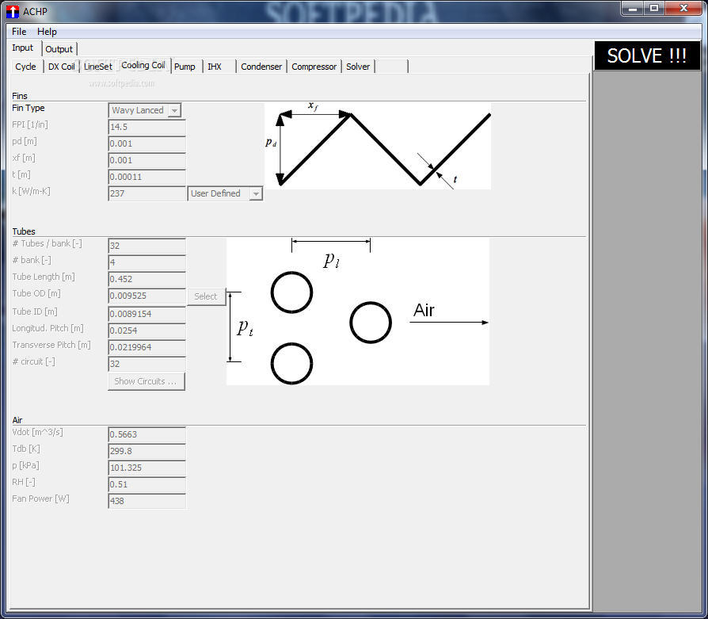Click the blank tab after Solver
The height and width of the screenshot is (619, 708).
coord(392,67)
